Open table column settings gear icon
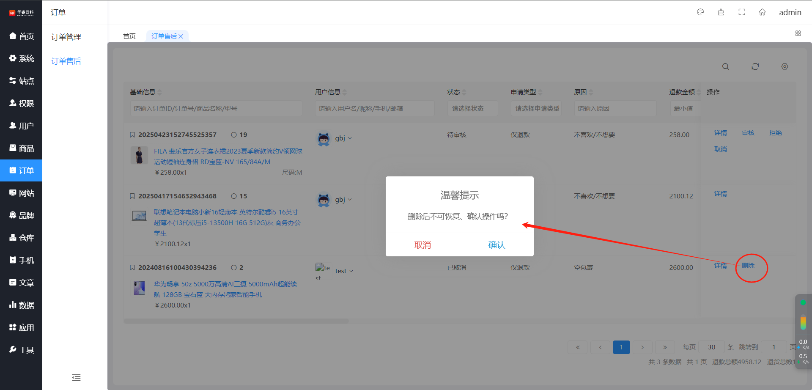The width and height of the screenshot is (812, 390). 785,67
